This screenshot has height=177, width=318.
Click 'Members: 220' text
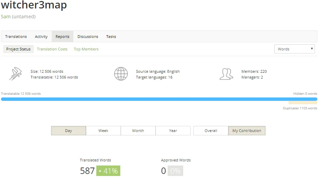click(254, 71)
